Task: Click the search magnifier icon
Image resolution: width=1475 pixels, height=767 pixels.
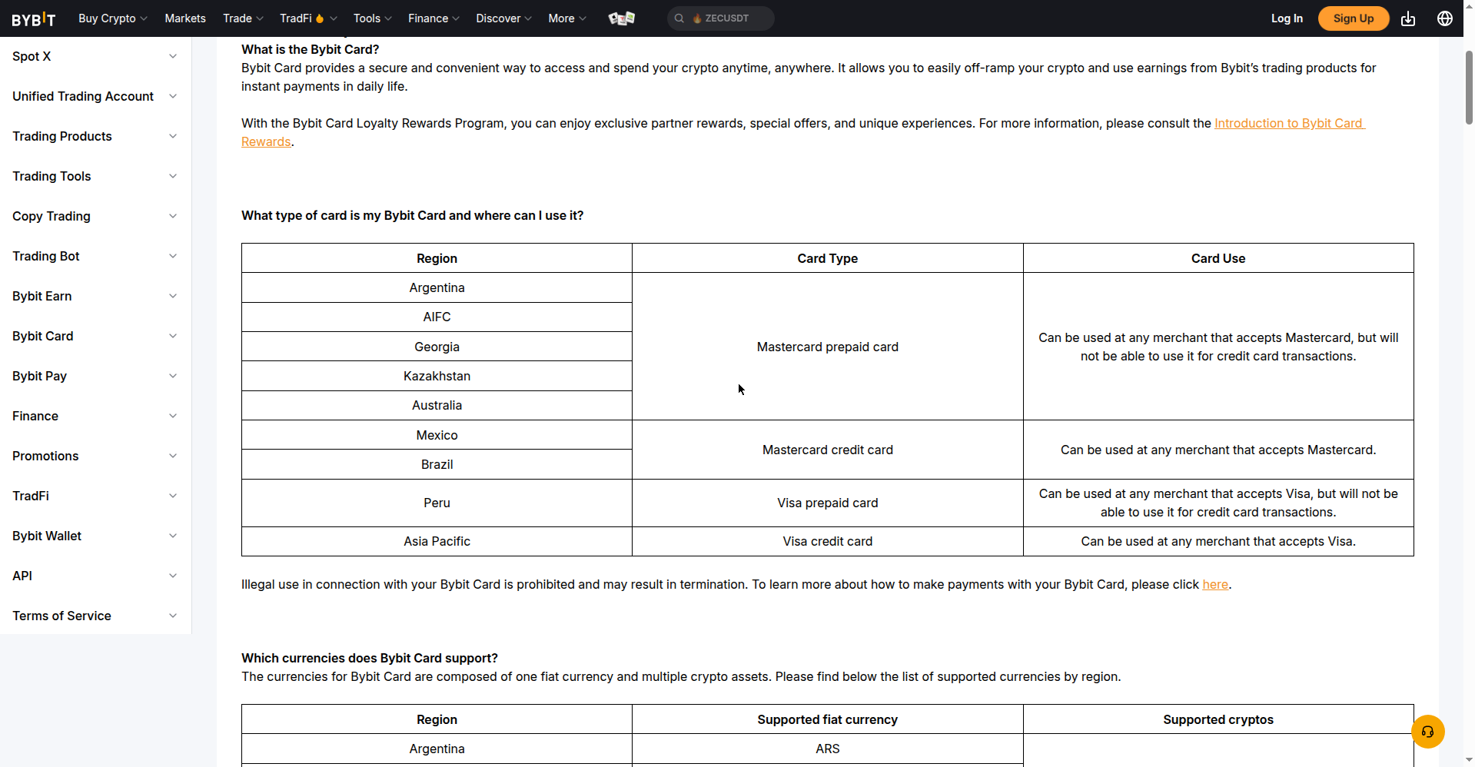Action: click(x=679, y=18)
